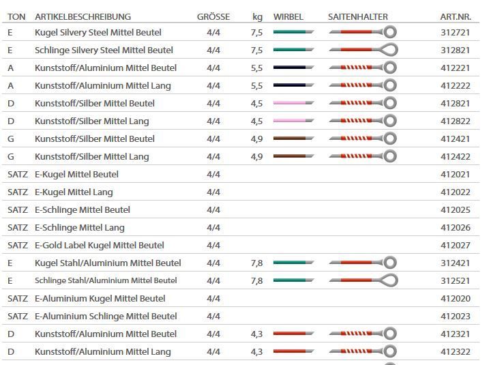This screenshot has width=491, height=365.
Task: Click the tailpiece icon for article 412322
Action: point(363,351)
